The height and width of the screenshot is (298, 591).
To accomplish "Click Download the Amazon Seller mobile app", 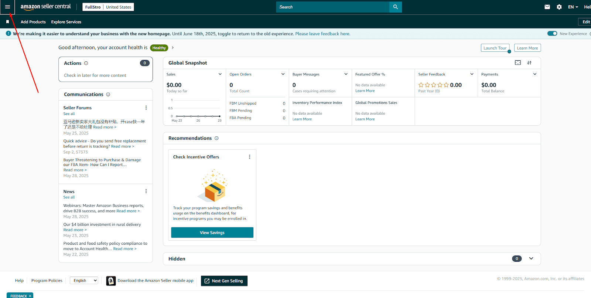I will 156,281.
